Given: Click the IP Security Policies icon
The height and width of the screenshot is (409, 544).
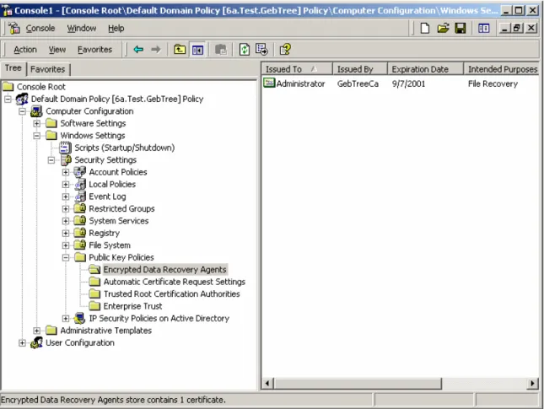Looking at the screenshot, I should click(80, 318).
